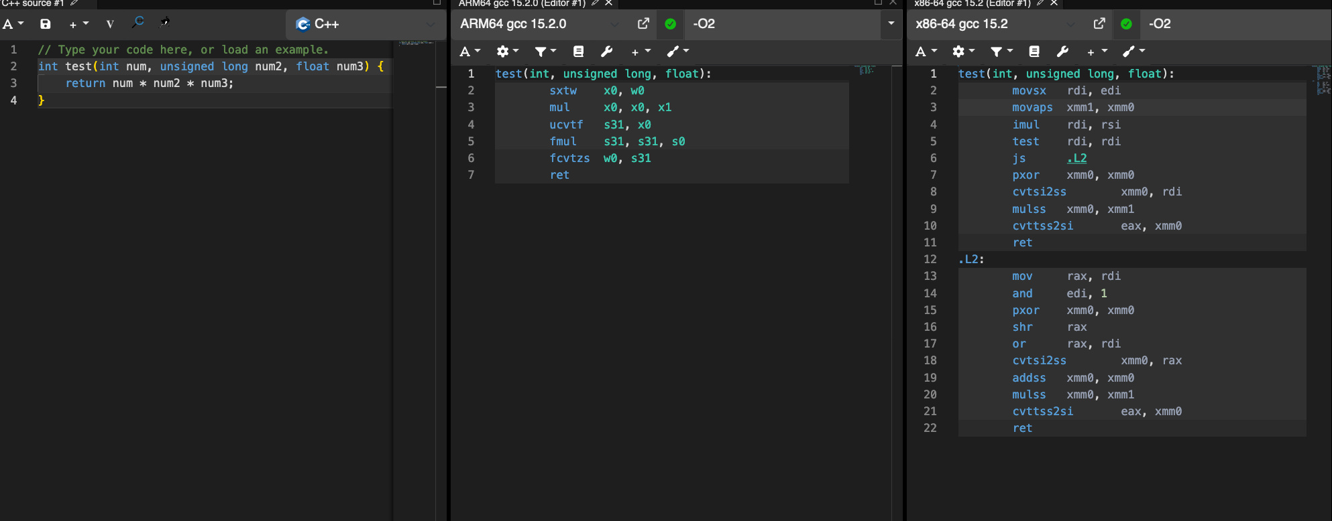Screen dimensions: 1332x521
Task: Open x86-64 gcc 15.2 compiler selector
Action: click(995, 24)
